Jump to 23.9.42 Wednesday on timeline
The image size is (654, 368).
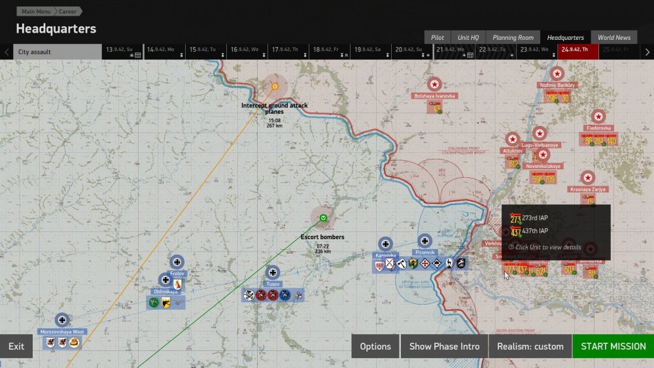[537, 52]
